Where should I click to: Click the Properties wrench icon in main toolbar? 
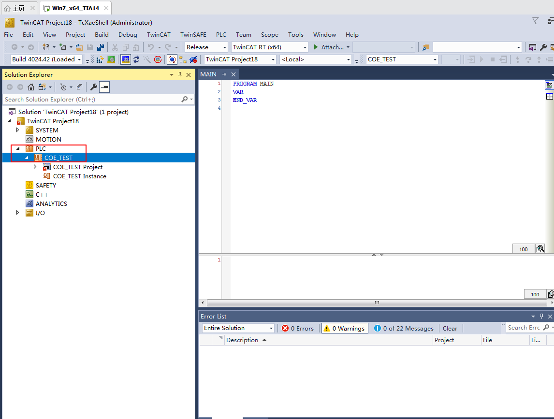click(x=543, y=47)
